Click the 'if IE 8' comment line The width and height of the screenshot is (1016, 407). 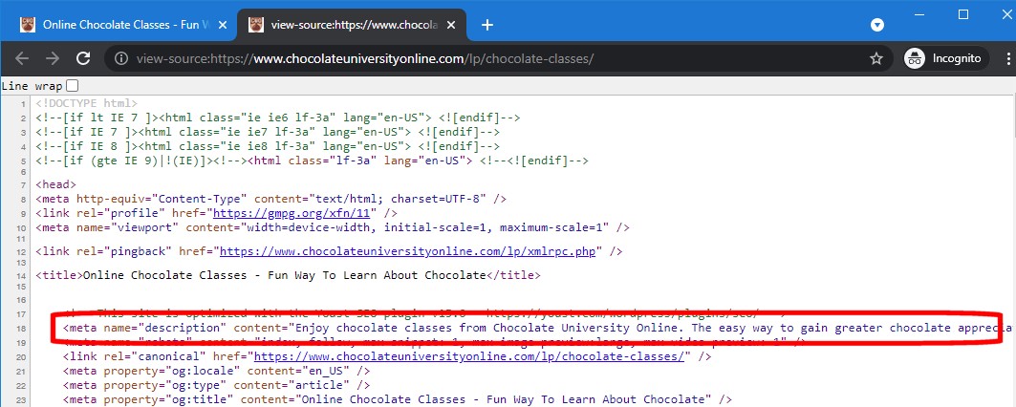[x=268, y=146]
